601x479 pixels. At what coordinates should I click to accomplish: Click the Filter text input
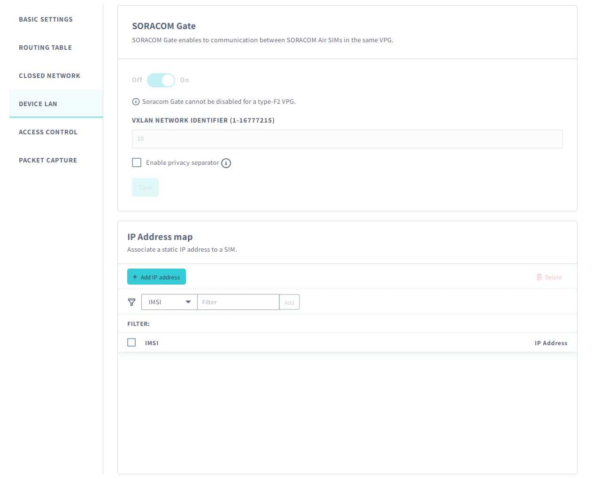238,302
